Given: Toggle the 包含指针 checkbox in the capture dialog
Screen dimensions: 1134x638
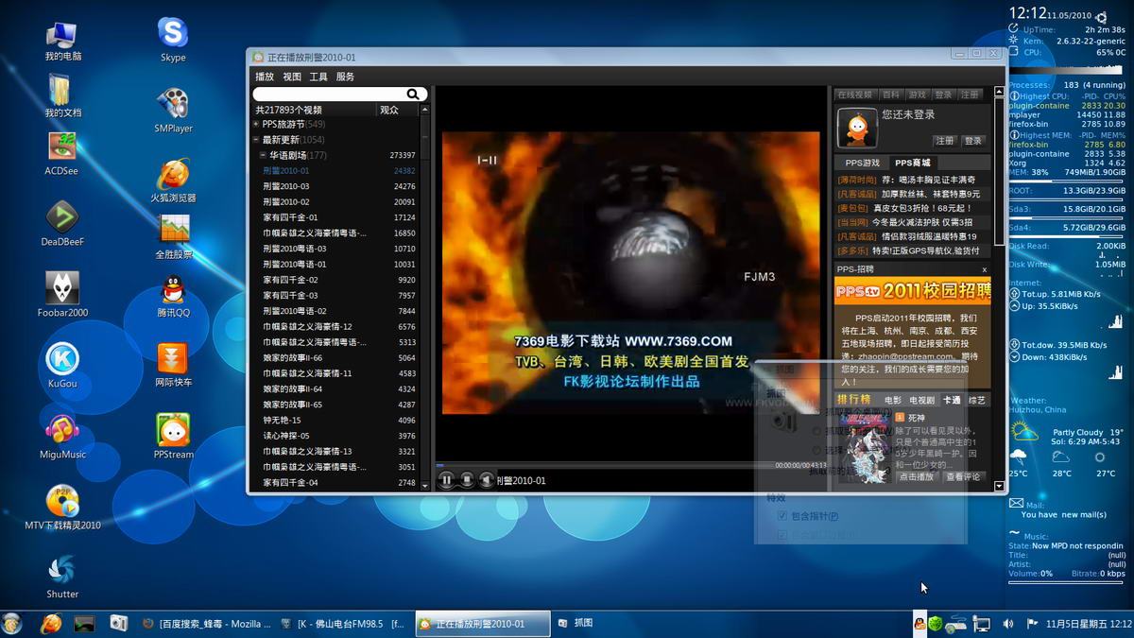Looking at the screenshot, I should pyautogui.click(x=782, y=517).
